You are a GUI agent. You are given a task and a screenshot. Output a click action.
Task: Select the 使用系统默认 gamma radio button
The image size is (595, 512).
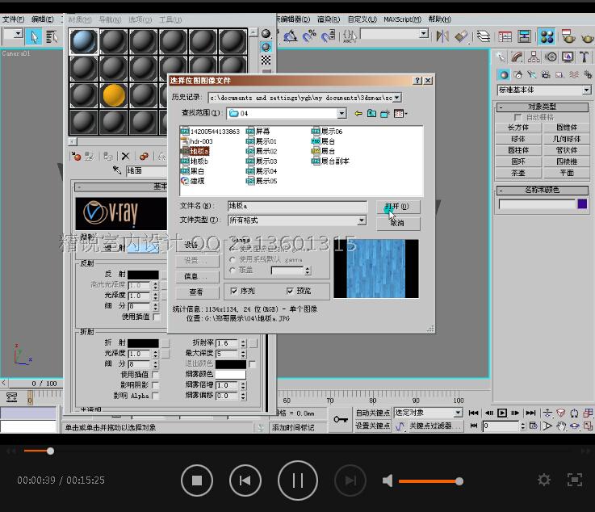point(233,259)
